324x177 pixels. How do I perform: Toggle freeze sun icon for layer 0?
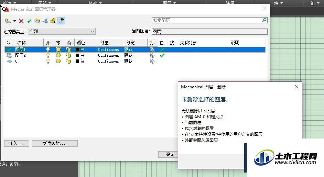58,61
